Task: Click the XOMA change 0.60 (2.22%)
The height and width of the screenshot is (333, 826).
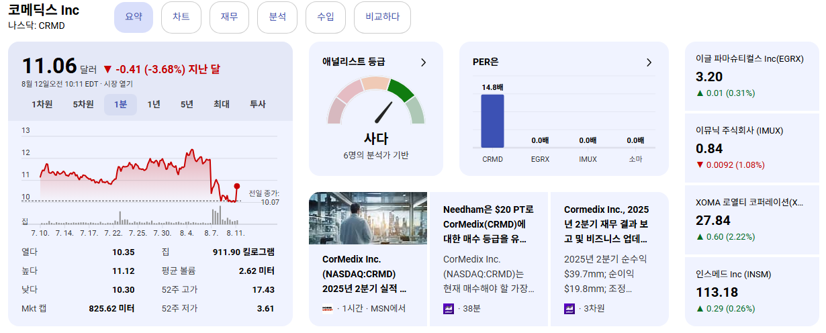Action: pos(725,236)
